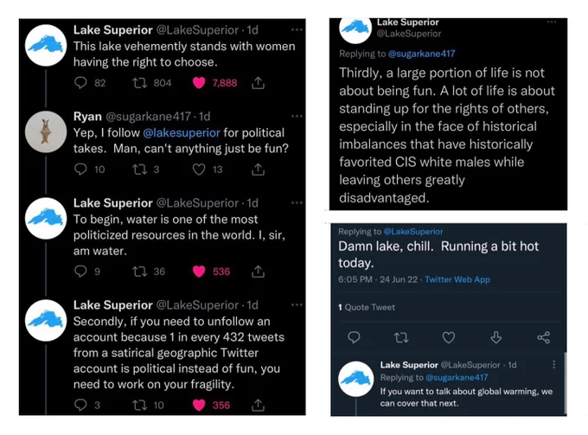Image resolution: width=588 pixels, height=435 pixels.
Task: View the 1 Quote Tweet list
Action: (x=367, y=307)
